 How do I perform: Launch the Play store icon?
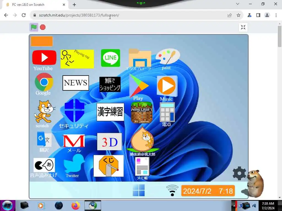click(x=139, y=86)
